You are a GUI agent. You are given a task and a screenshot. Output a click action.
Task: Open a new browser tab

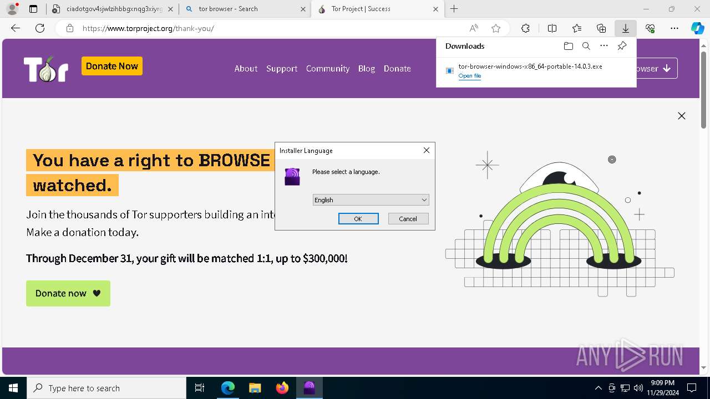click(x=454, y=9)
